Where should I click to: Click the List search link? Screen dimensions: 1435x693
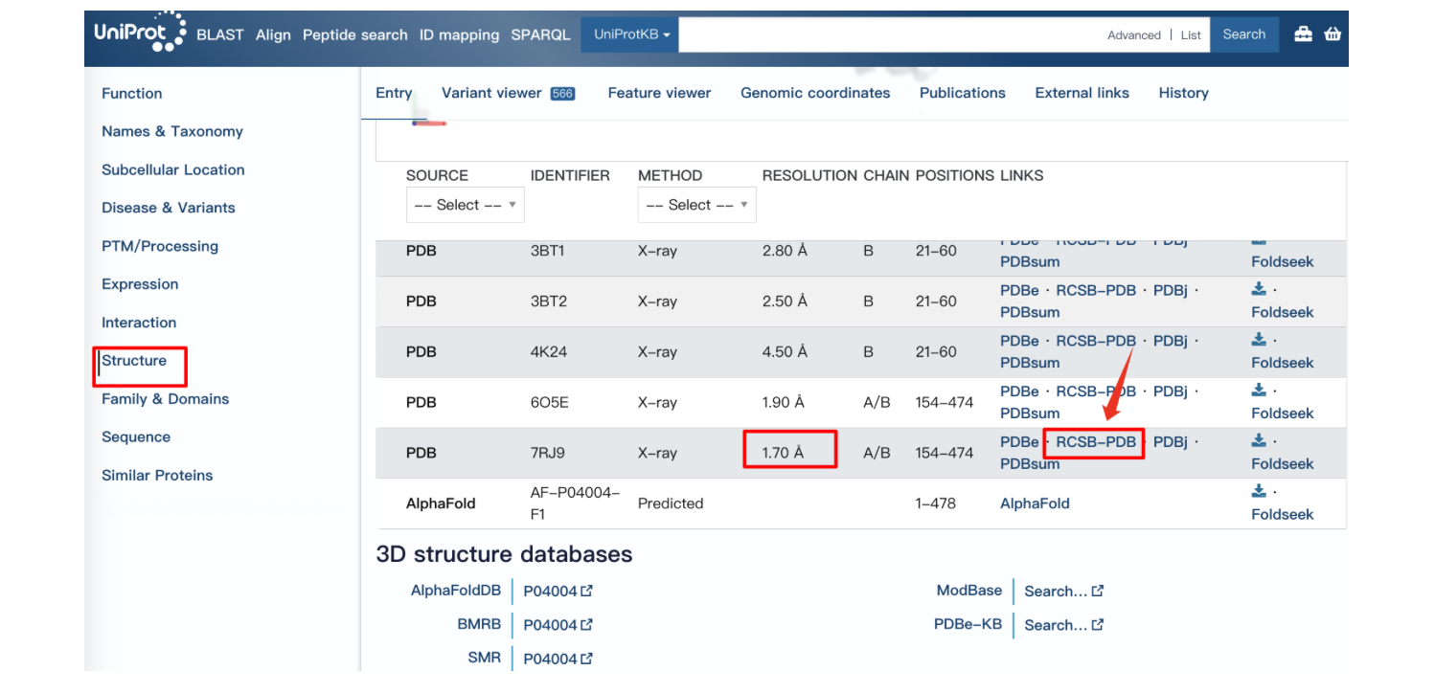click(1191, 35)
